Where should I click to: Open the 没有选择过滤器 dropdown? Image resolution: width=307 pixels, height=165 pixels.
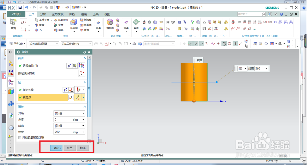(44, 44)
